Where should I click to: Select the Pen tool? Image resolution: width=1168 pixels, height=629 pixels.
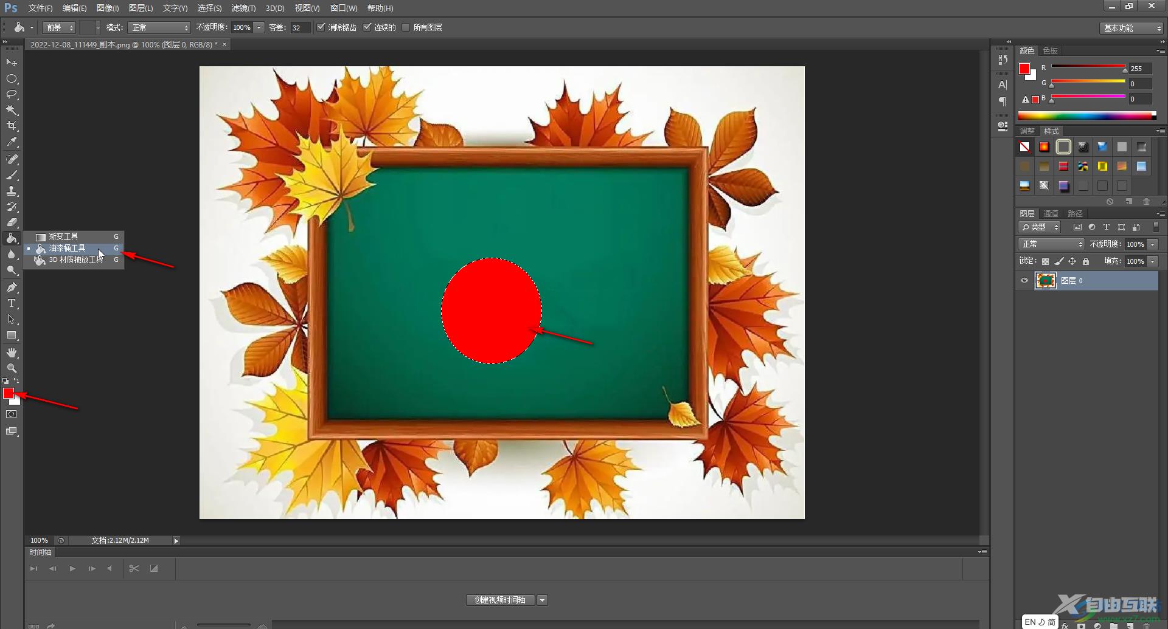[12, 287]
